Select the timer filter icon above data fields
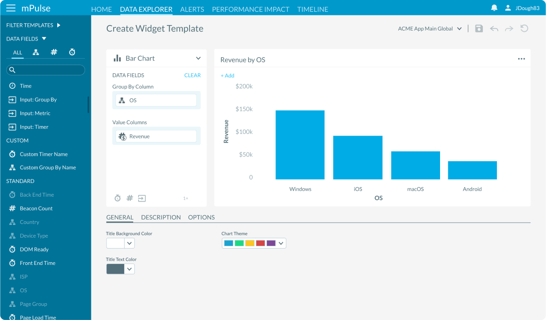 (x=72, y=52)
